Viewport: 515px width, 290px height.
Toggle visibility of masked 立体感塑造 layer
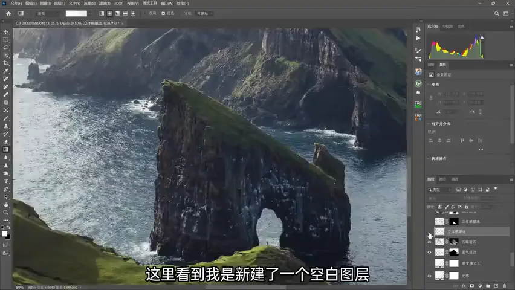(x=429, y=221)
